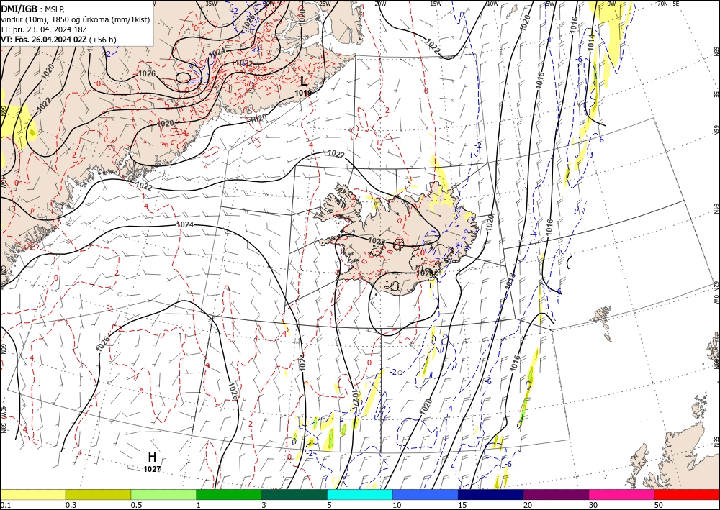
Task: Click the olive 0.3–0.5 legend swatch
Action: [x=98, y=494]
